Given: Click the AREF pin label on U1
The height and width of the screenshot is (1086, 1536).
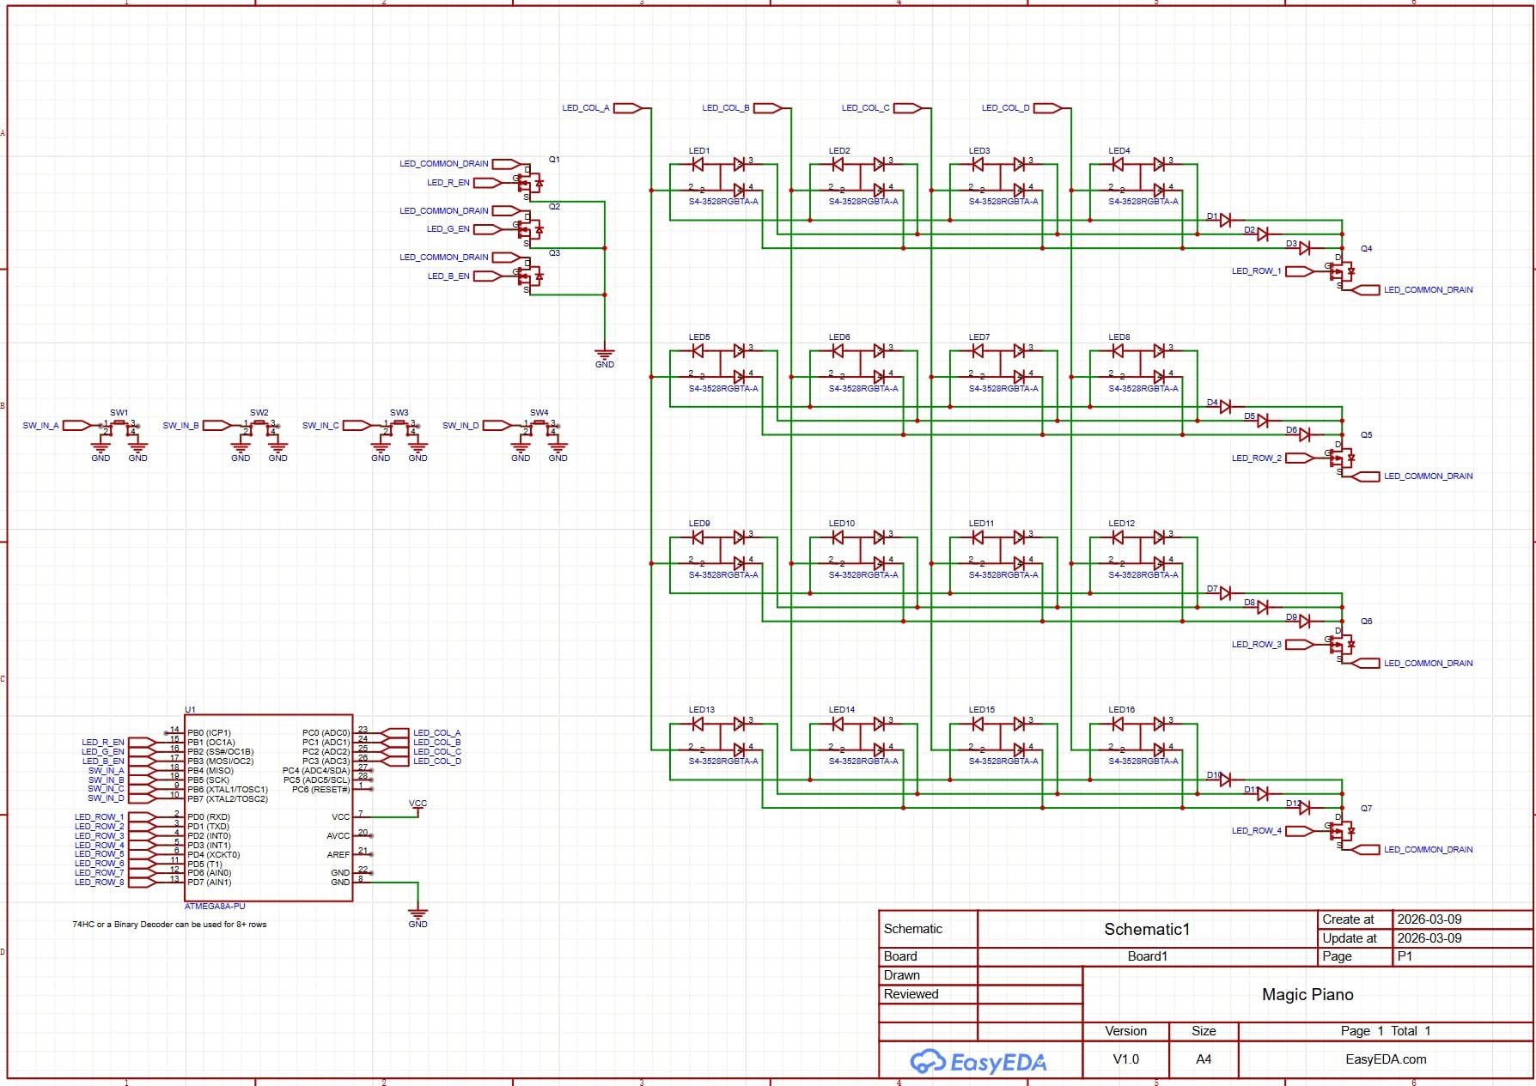Looking at the screenshot, I should 338,855.
